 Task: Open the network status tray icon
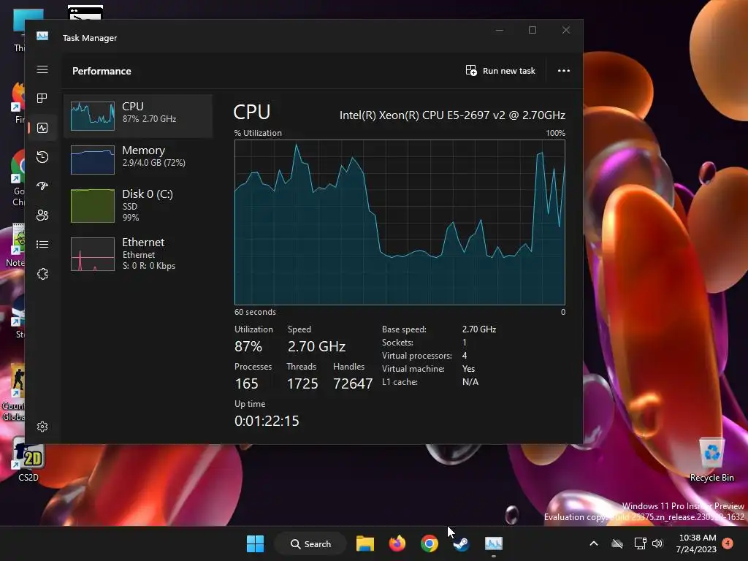coord(640,543)
